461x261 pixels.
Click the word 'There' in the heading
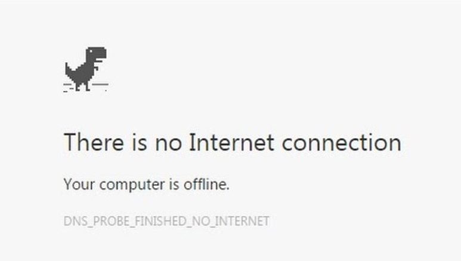point(94,142)
